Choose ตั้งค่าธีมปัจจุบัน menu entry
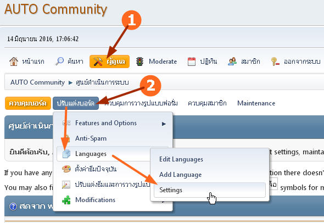324x223 pixels. coord(104,169)
